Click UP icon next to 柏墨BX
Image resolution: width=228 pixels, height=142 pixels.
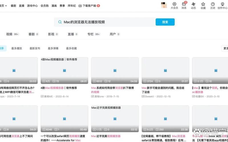pyautogui.click(x=194, y=96)
